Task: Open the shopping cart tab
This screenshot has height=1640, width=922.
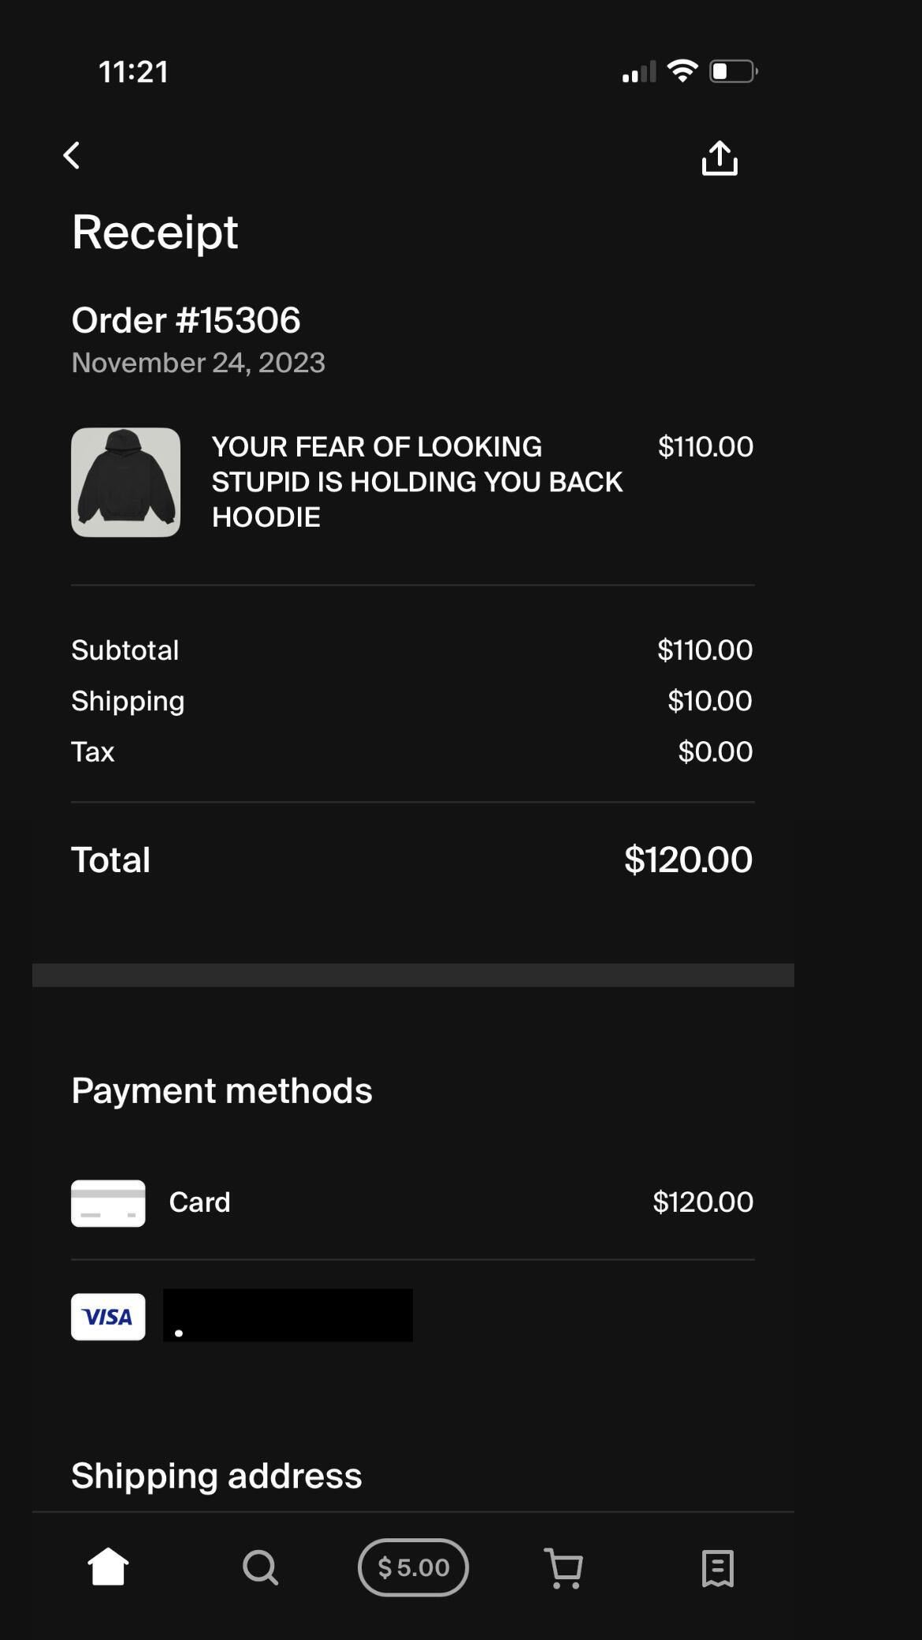Action: [563, 1567]
